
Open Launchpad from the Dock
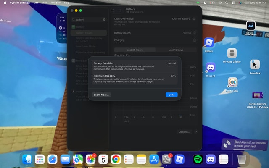pyautogui.click(x=40, y=159)
